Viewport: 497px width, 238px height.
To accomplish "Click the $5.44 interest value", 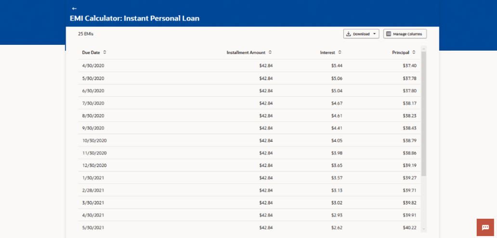I will 337,66.
